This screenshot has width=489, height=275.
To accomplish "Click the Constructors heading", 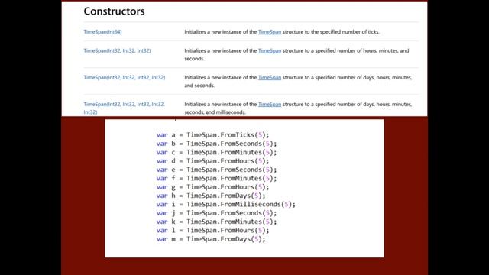I will coord(114,11).
